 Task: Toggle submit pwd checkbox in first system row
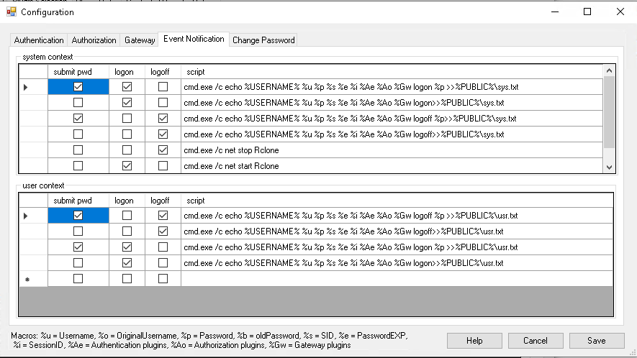(x=78, y=87)
